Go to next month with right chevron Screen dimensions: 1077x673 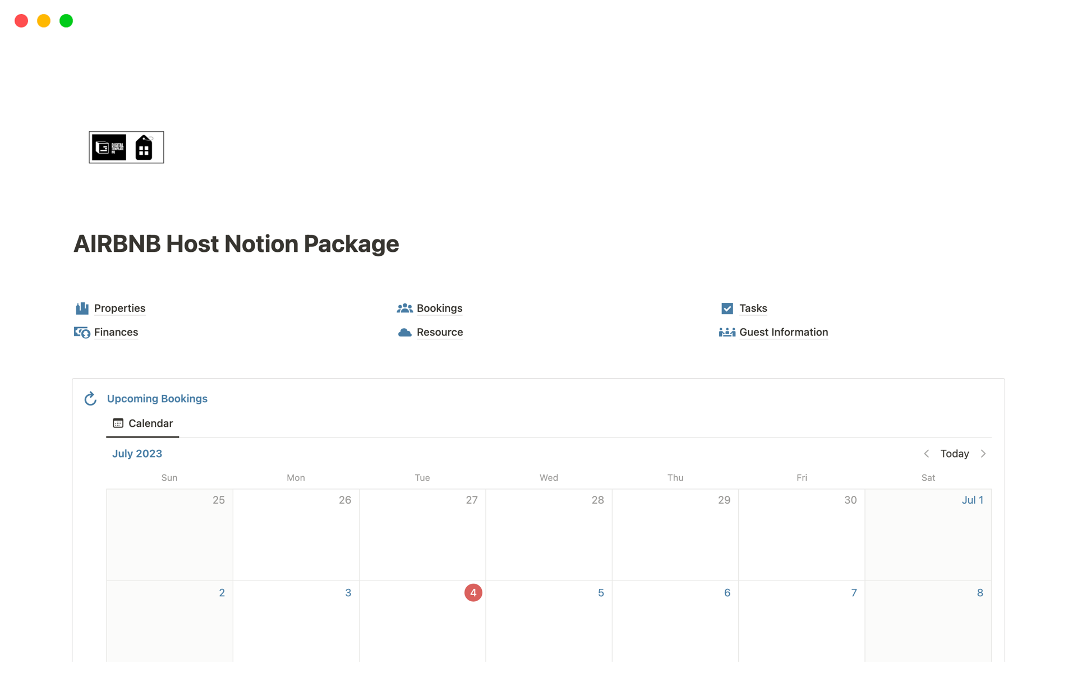(983, 454)
